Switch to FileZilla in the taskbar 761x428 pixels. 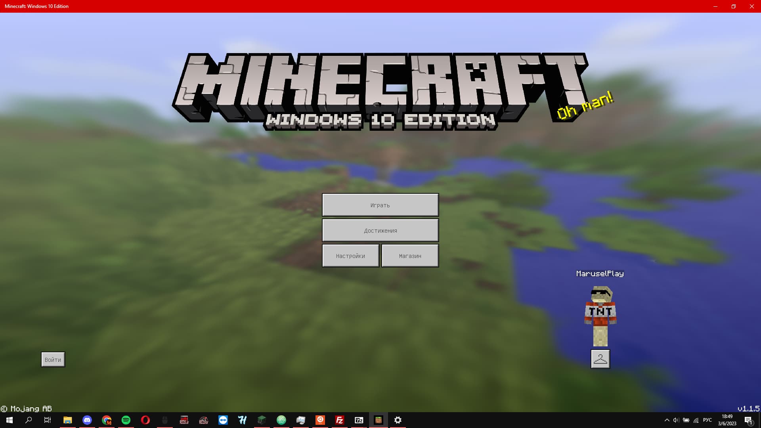click(x=340, y=420)
